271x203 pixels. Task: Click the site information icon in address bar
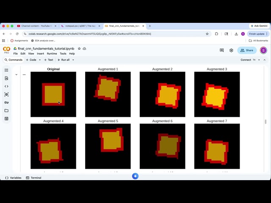25,34
